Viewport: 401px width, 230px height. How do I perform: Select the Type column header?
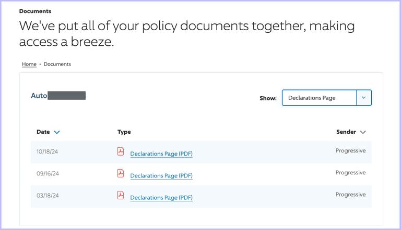coord(124,132)
